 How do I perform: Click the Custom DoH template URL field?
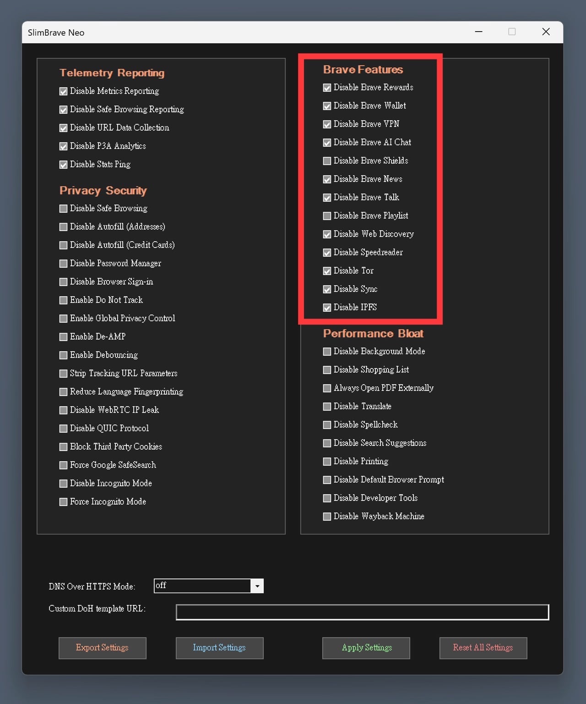coord(362,612)
